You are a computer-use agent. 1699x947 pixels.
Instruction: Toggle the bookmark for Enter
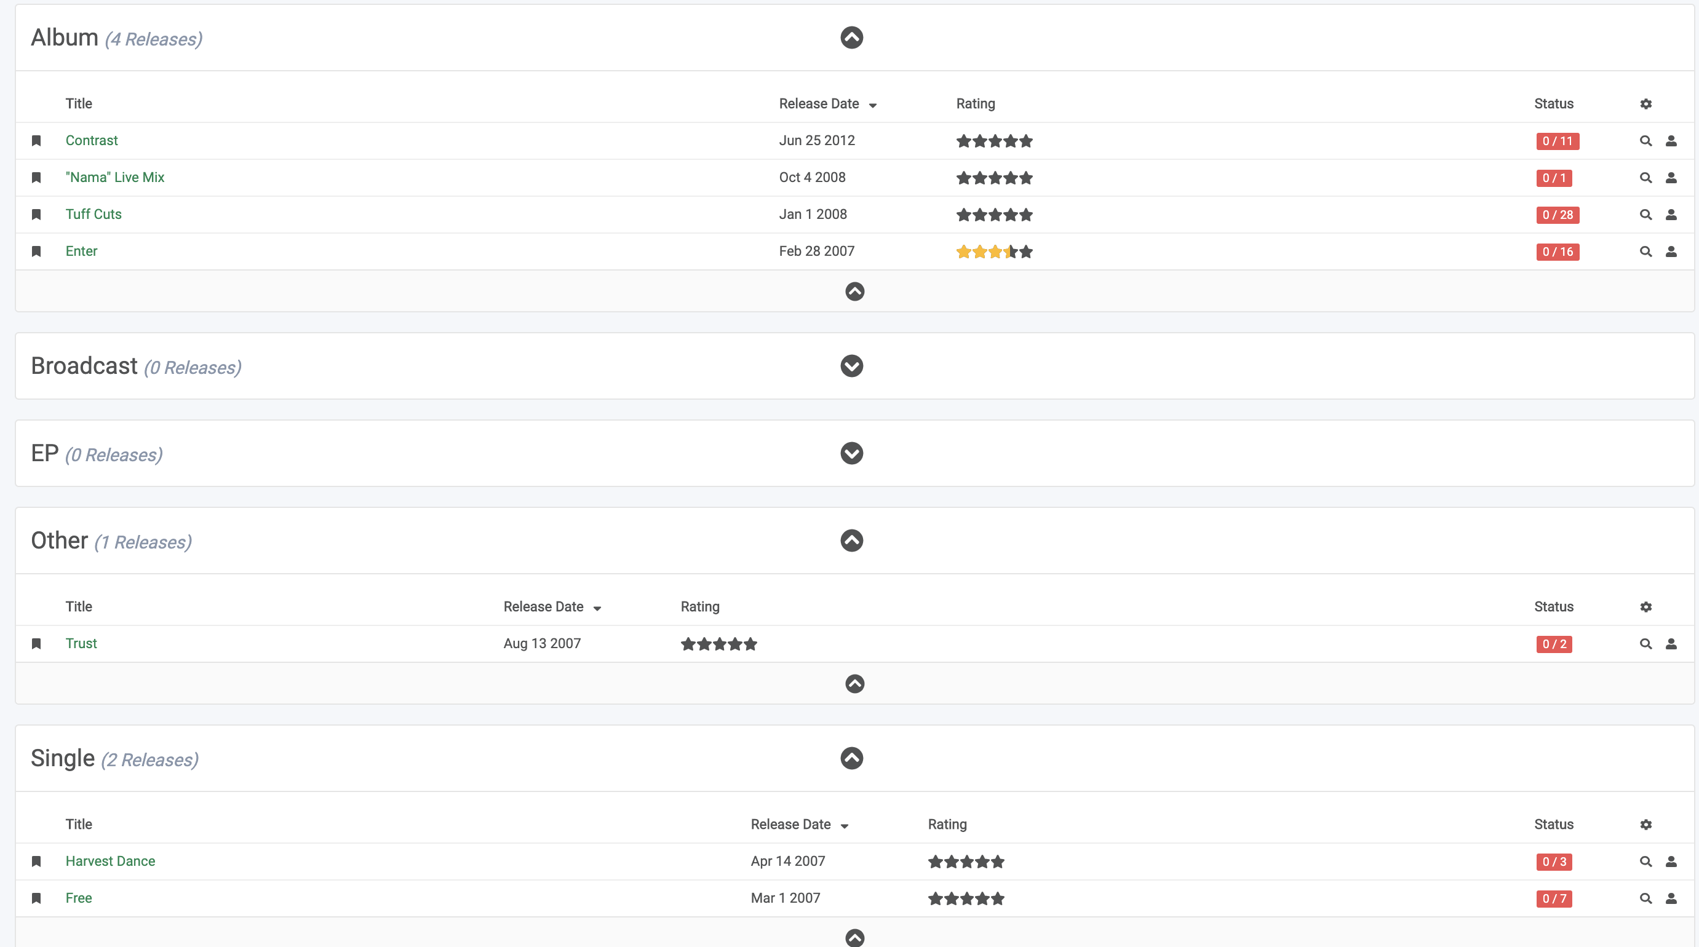pos(36,252)
